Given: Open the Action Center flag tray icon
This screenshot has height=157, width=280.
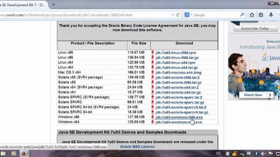Looking at the screenshot, I should point(270,154).
